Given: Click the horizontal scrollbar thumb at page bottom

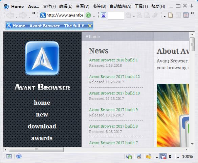Looking at the screenshot, I should pyautogui.click(x=36, y=150).
